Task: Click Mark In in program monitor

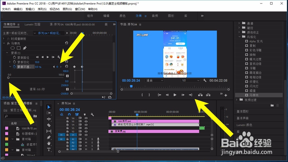Action: coord(142,95)
